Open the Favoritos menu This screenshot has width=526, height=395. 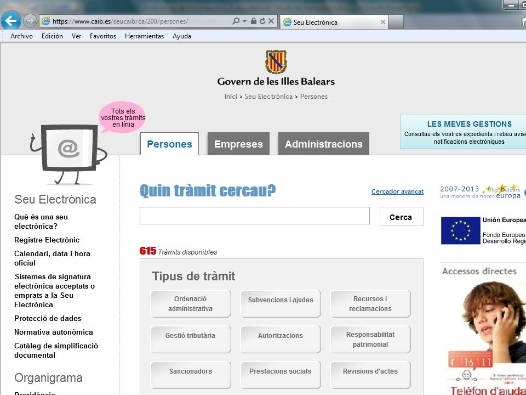point(103,36)
